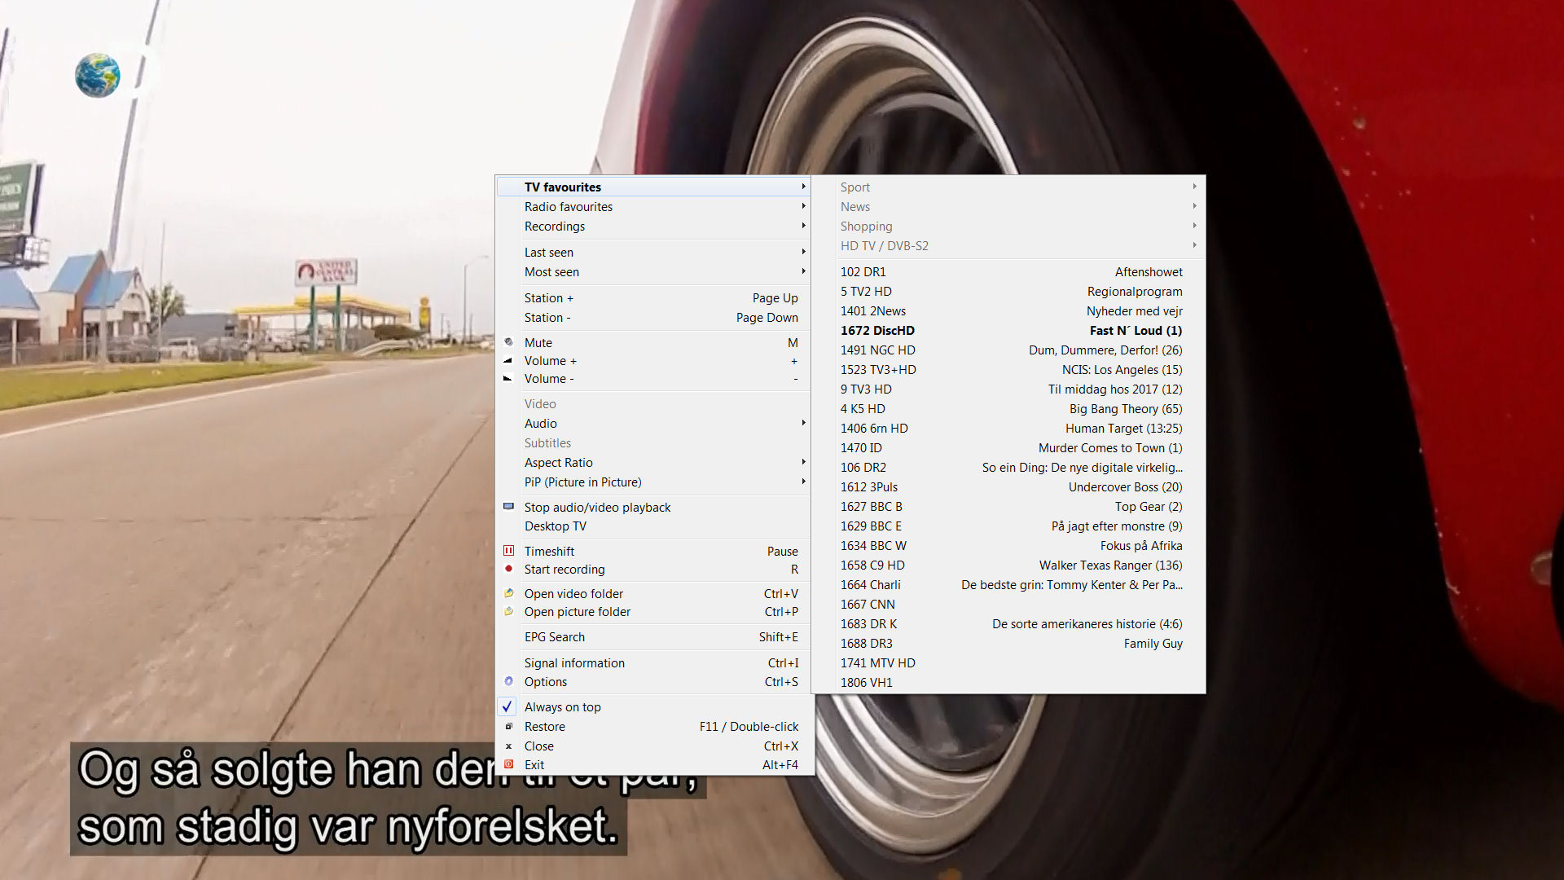Image resolution: width=1564 pixels, height=880 pixels.
Task: Click the Exit icon at menu bottom
Action: 508,764
